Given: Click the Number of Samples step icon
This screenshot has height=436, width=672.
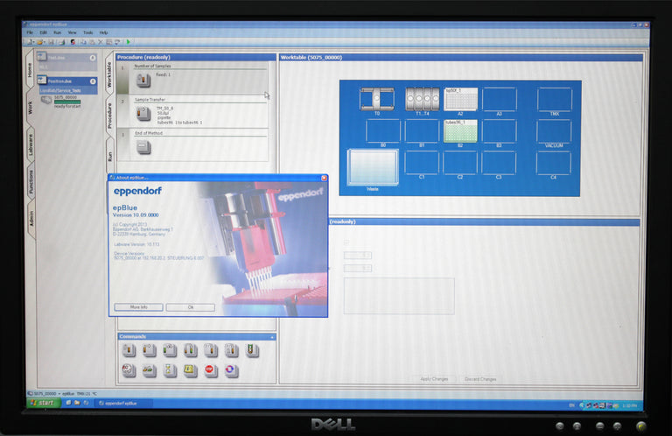Looking at the screenshot, I should point(142,81).
